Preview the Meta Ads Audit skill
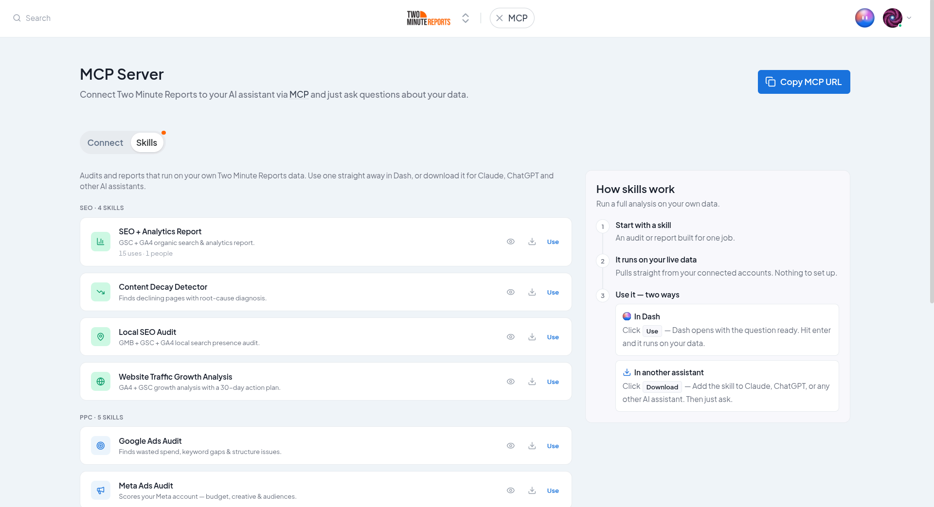 pos(511,490)
